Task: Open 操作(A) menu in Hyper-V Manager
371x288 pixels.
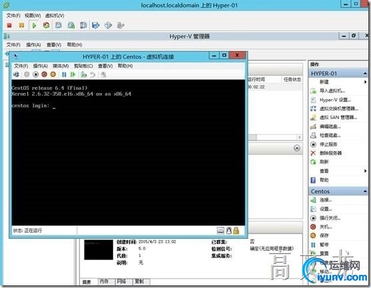Action: point(33,45)
